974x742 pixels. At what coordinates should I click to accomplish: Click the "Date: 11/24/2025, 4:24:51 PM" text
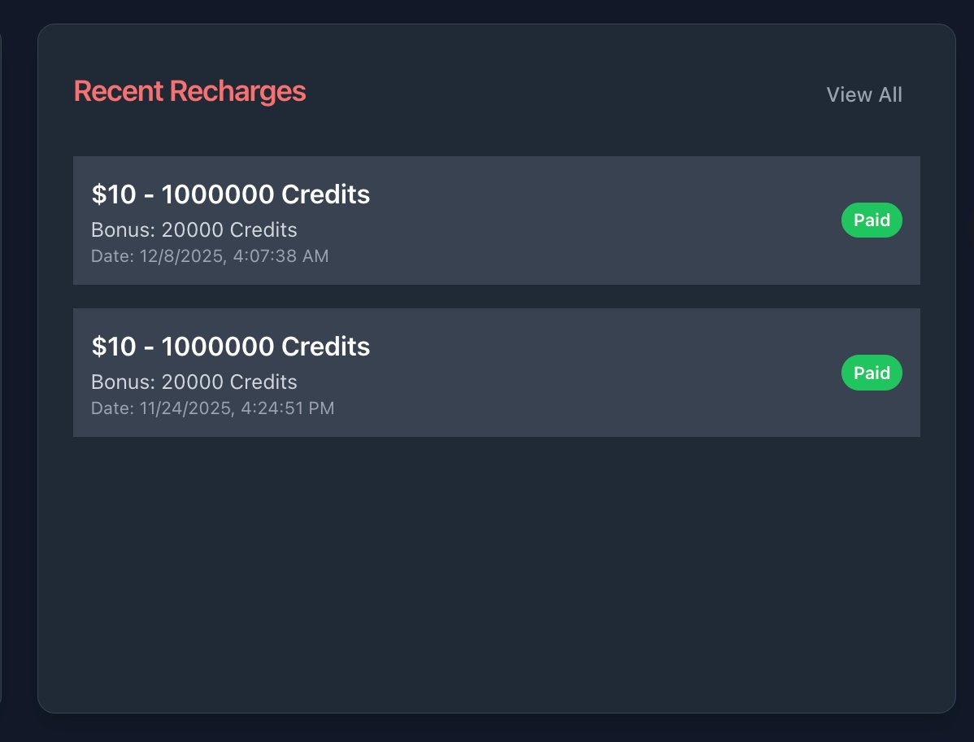click(212, 408)
